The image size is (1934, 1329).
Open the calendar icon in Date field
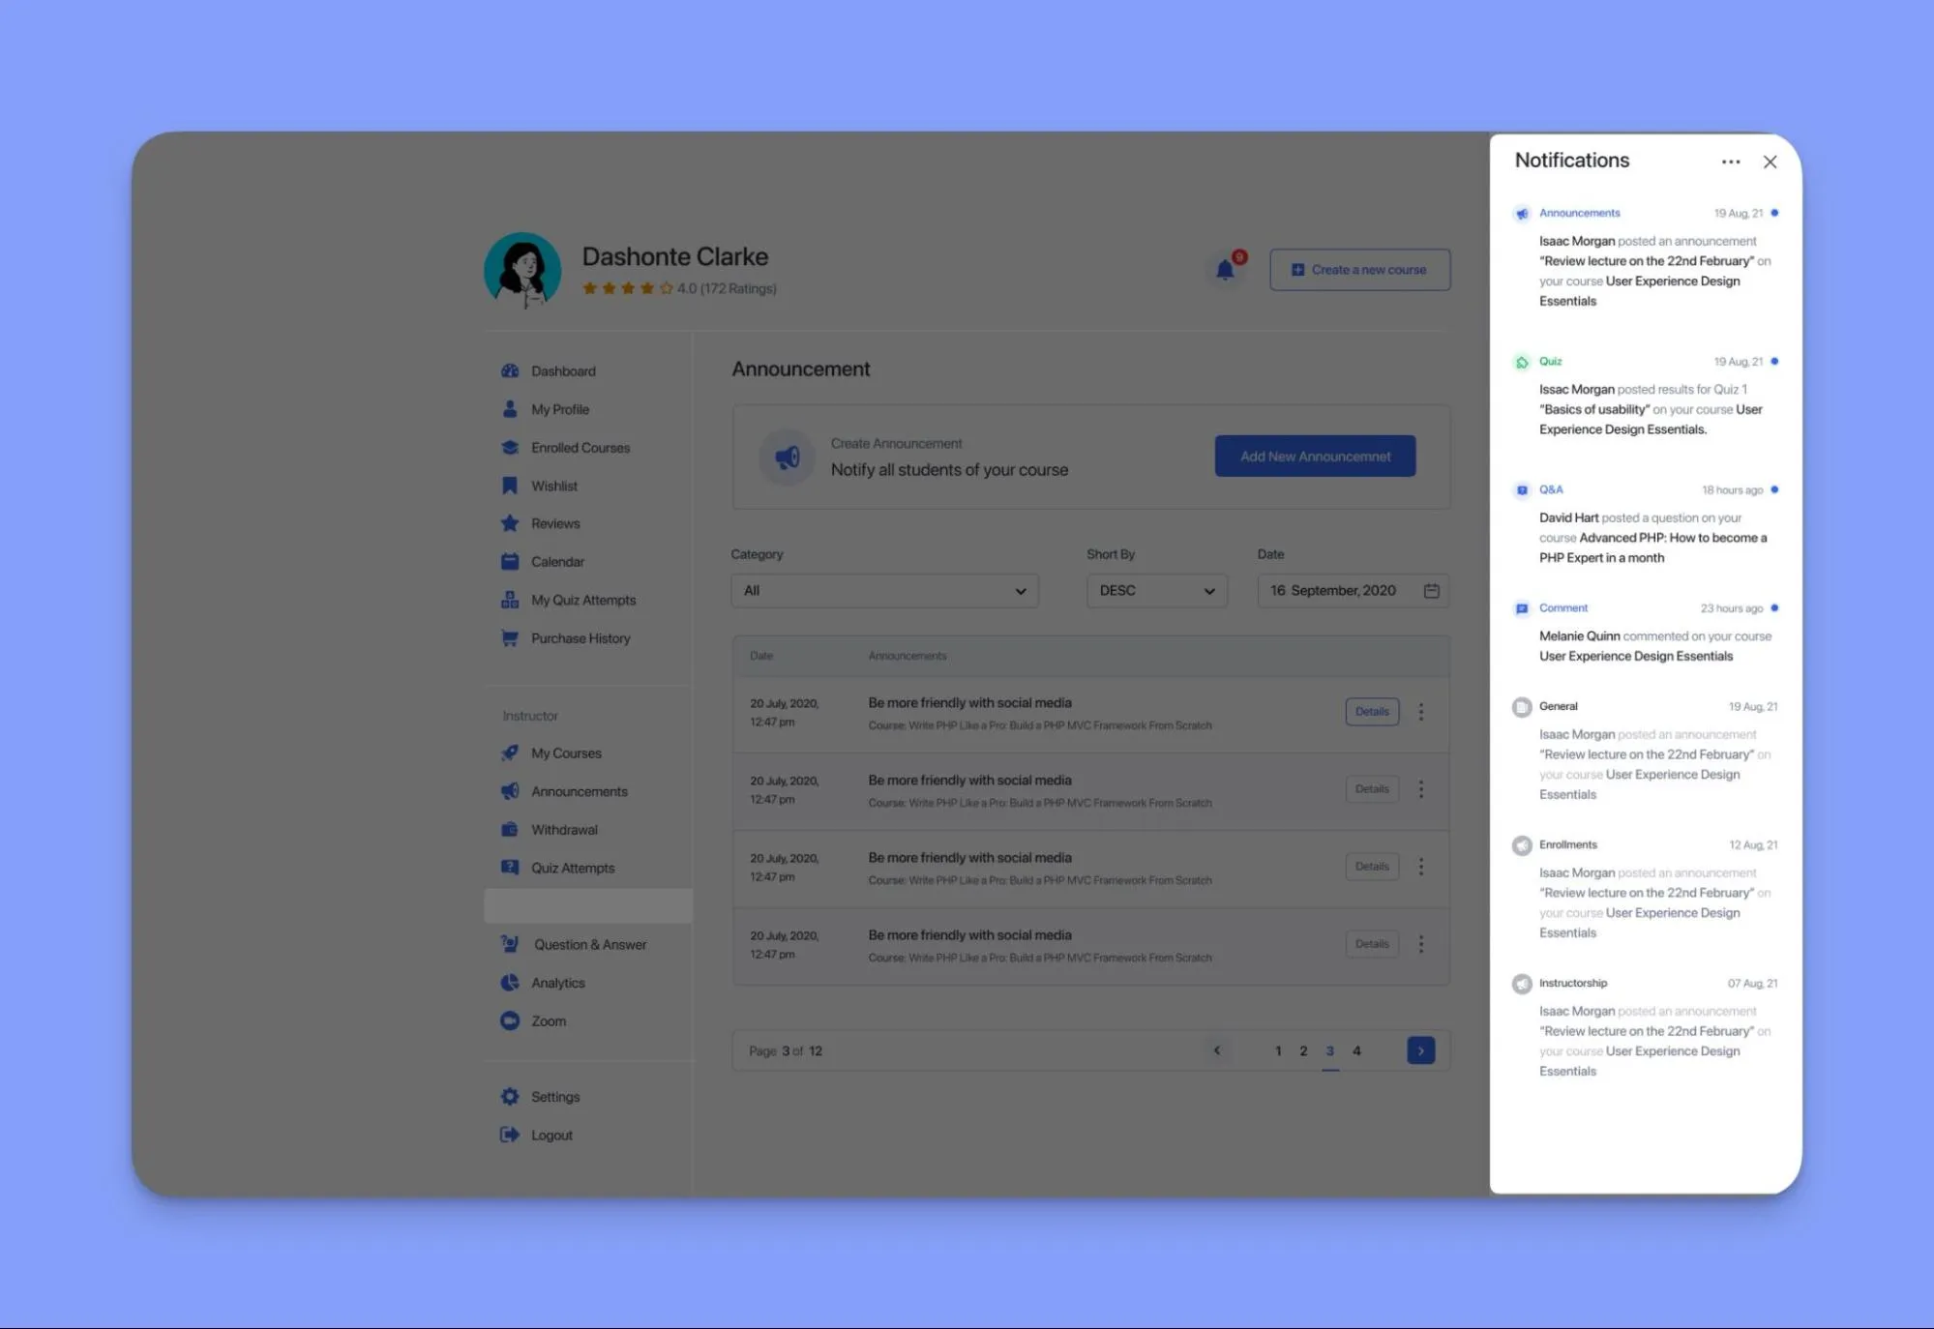pyautogui.click(x=1432, y=591)
